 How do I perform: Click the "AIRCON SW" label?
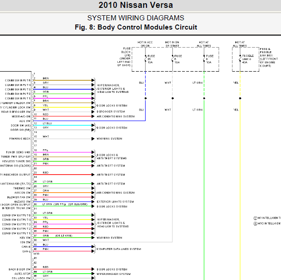point(22,193)
